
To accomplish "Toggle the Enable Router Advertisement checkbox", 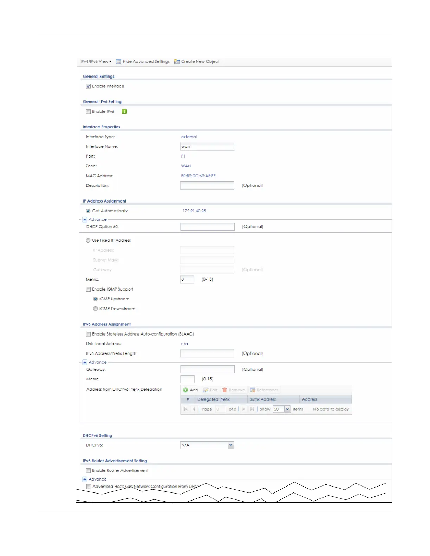I will click(89, 471).
